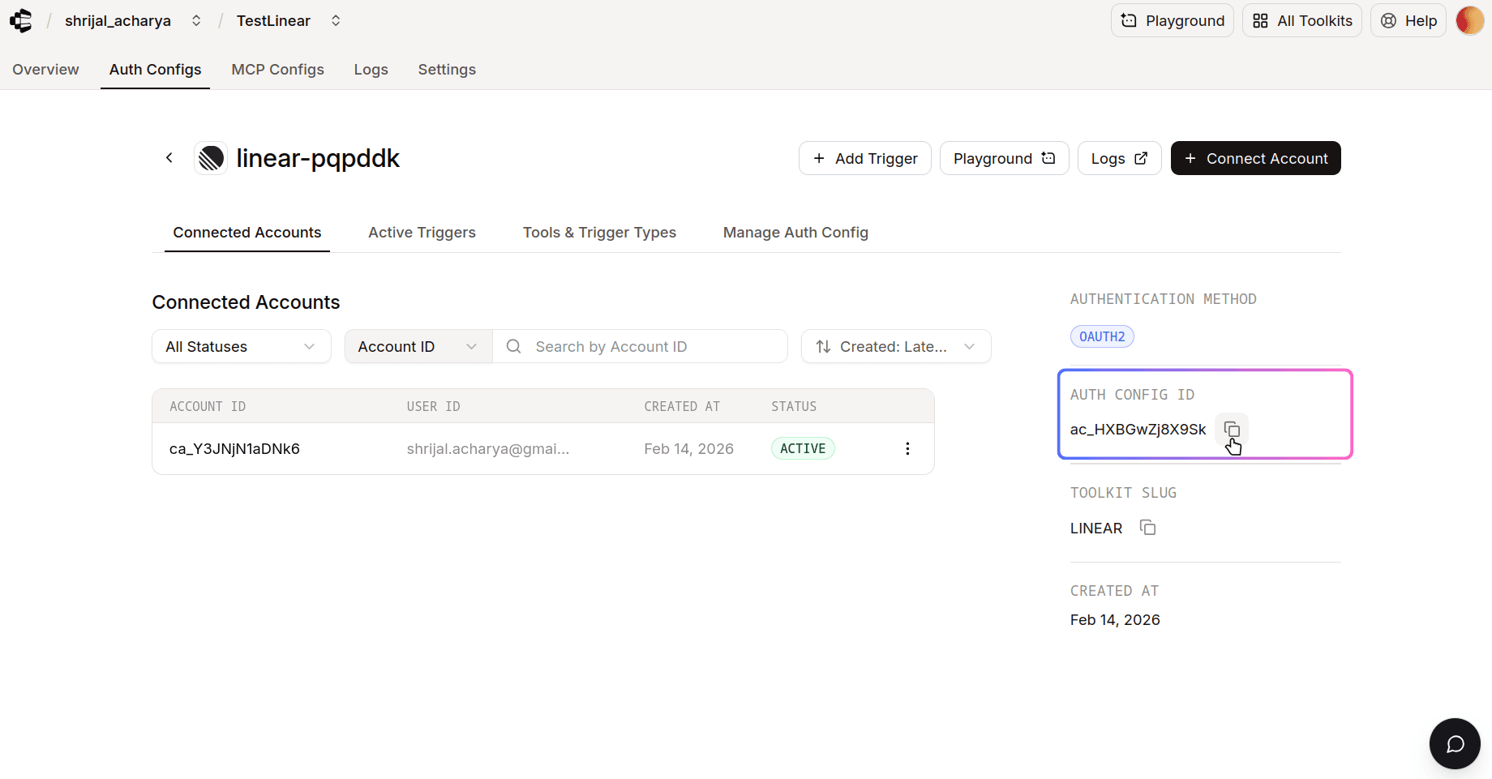1492x779 pixels.
Task: Click the Linear app logo
Action: (x=212, y=158)
